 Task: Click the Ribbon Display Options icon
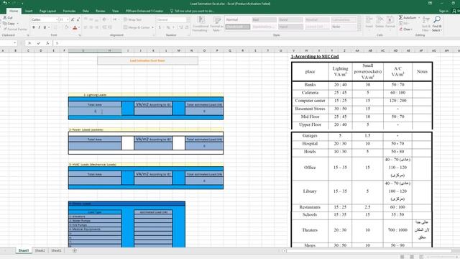pos(430,3)
